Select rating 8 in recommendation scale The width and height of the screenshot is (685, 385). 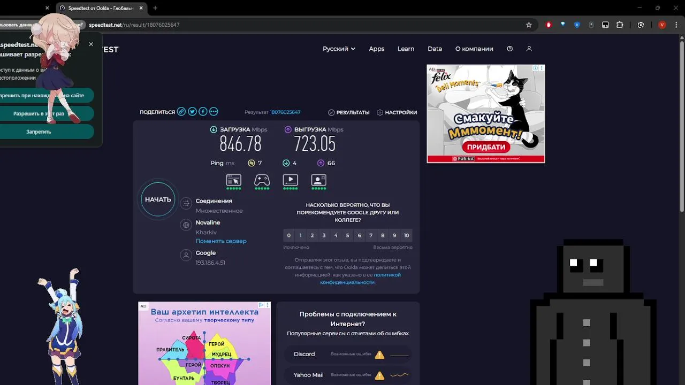point(383,235)
